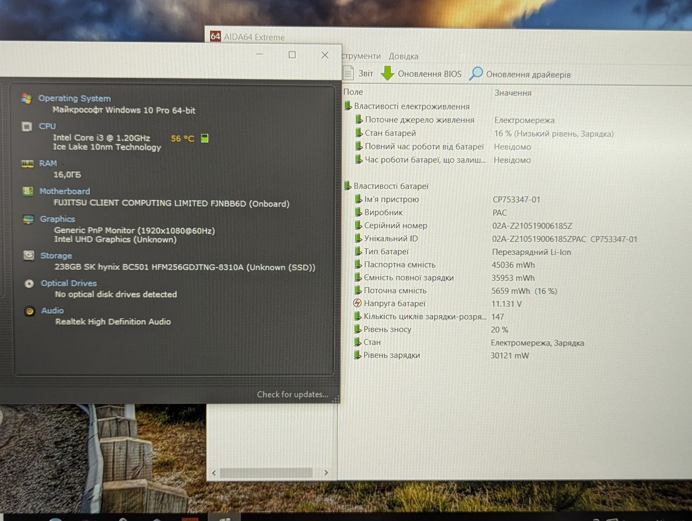Screen dimensions: 692x521
Task: Click the Graphics monitor icon in Speccy
Action: (x=28, y=219)
